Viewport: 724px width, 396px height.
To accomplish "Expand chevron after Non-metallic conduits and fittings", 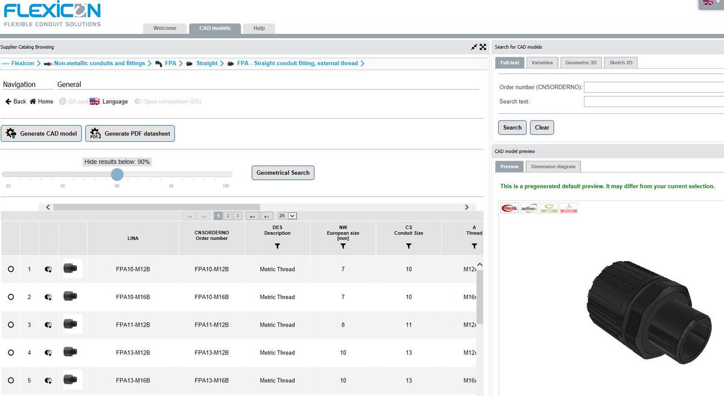I will (150, 63).
